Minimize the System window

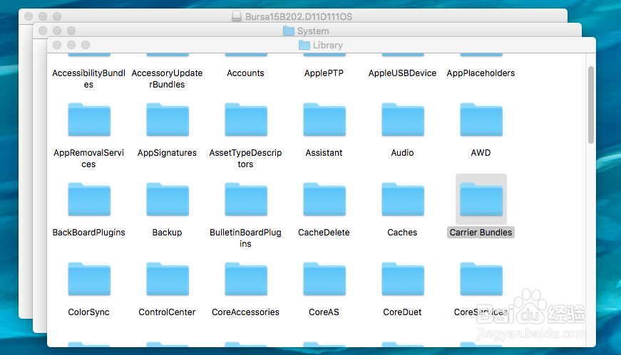point(57,31)
